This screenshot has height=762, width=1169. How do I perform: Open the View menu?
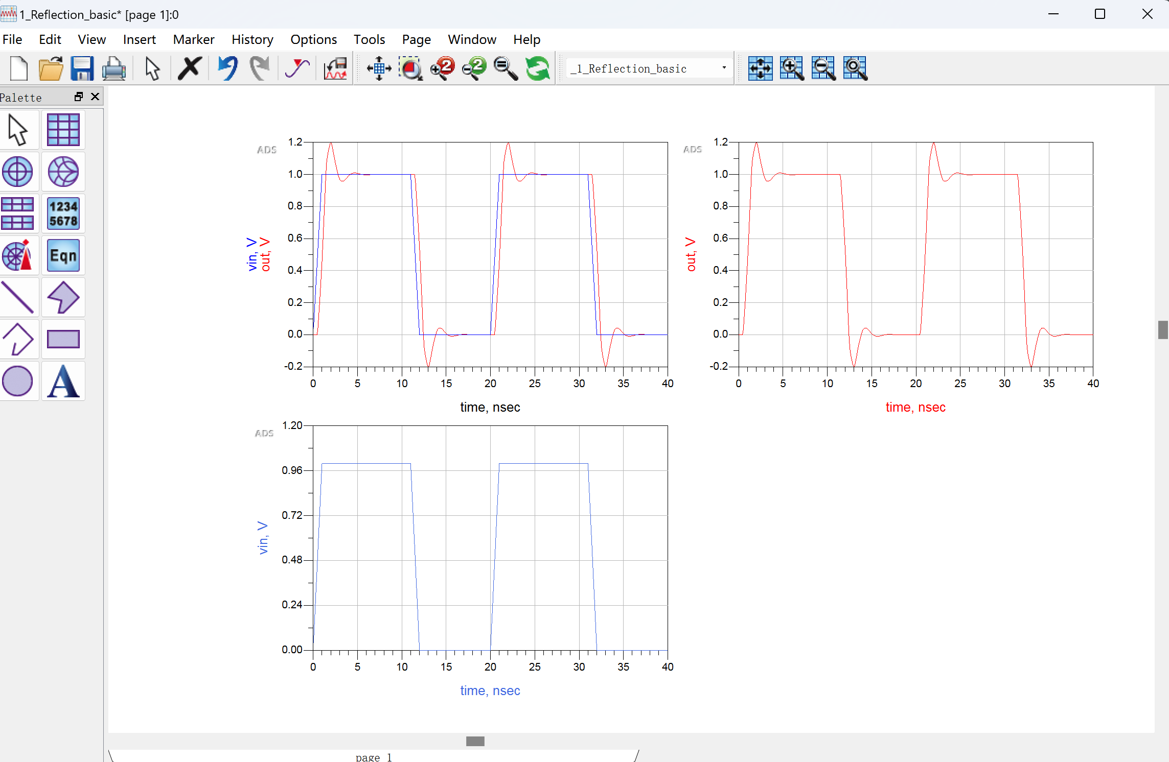click(92, 39)
